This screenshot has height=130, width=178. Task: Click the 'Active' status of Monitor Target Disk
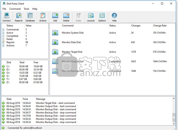(112, 52)
